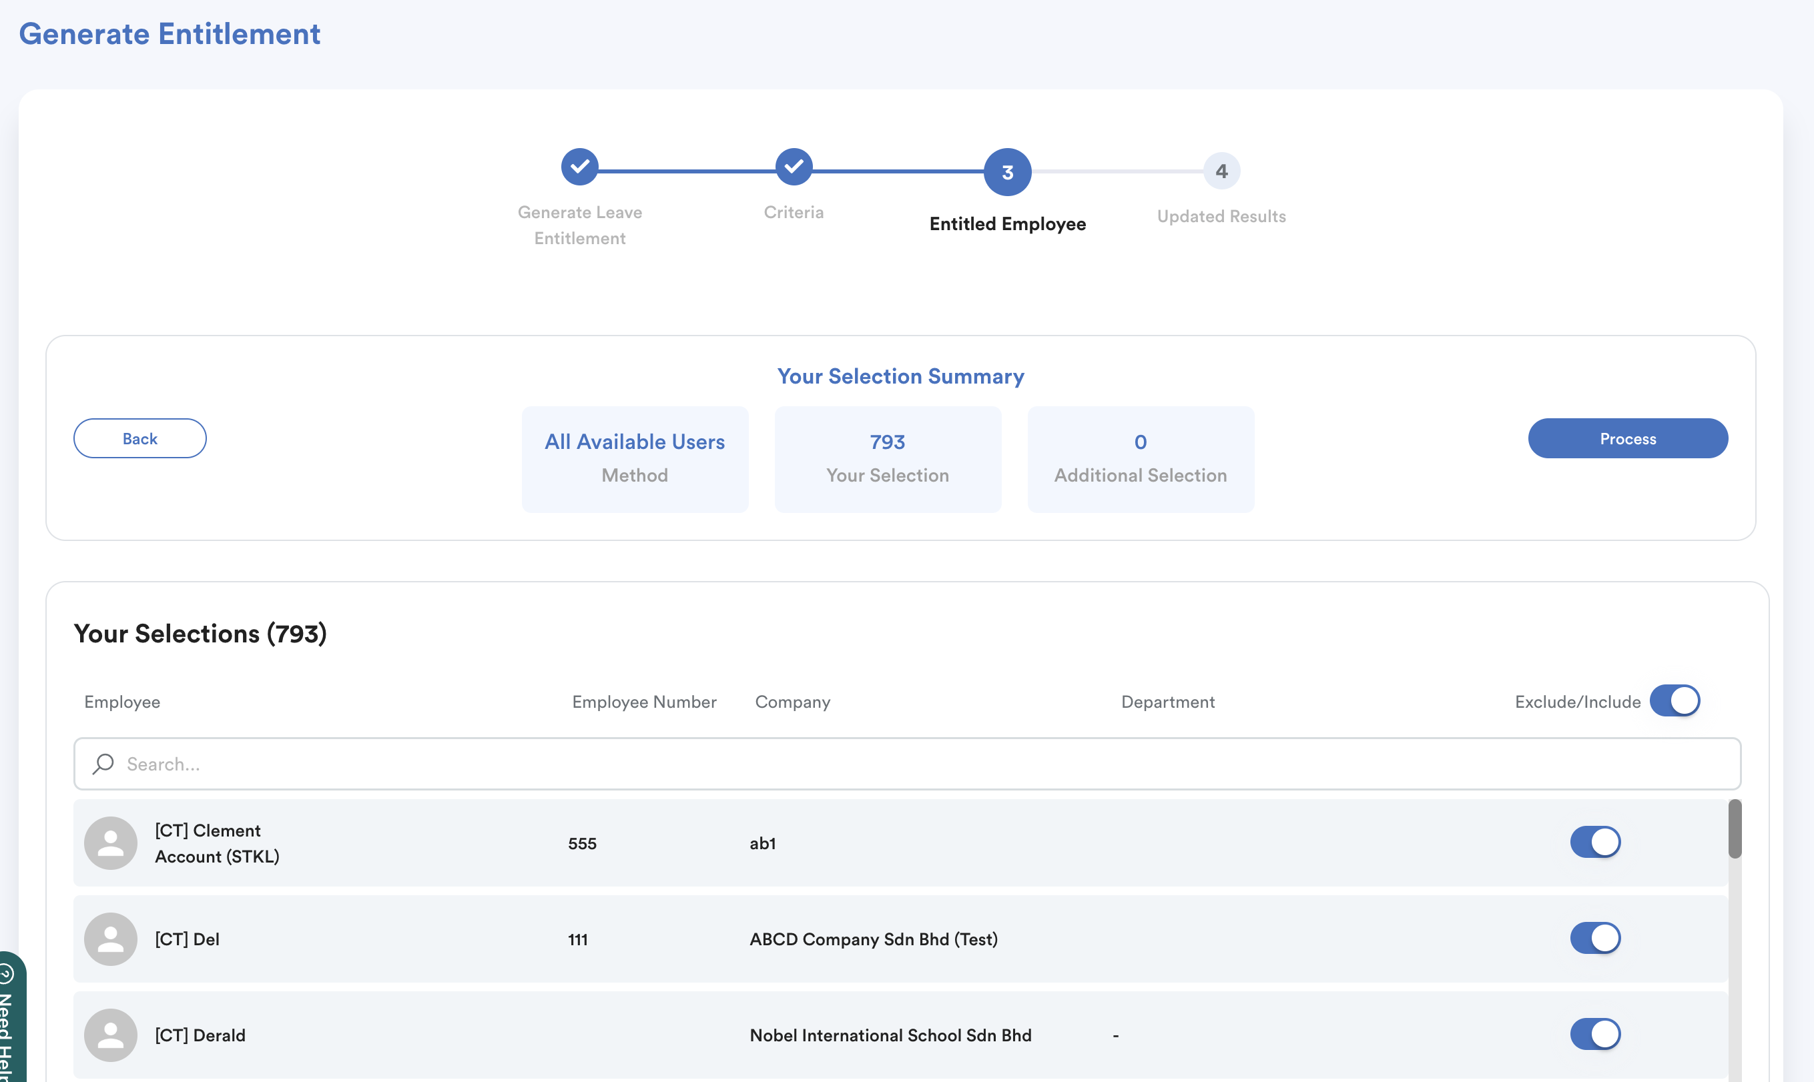1814x1082 pixels.
Task: Click the Process button
Action: [1627, 438]
